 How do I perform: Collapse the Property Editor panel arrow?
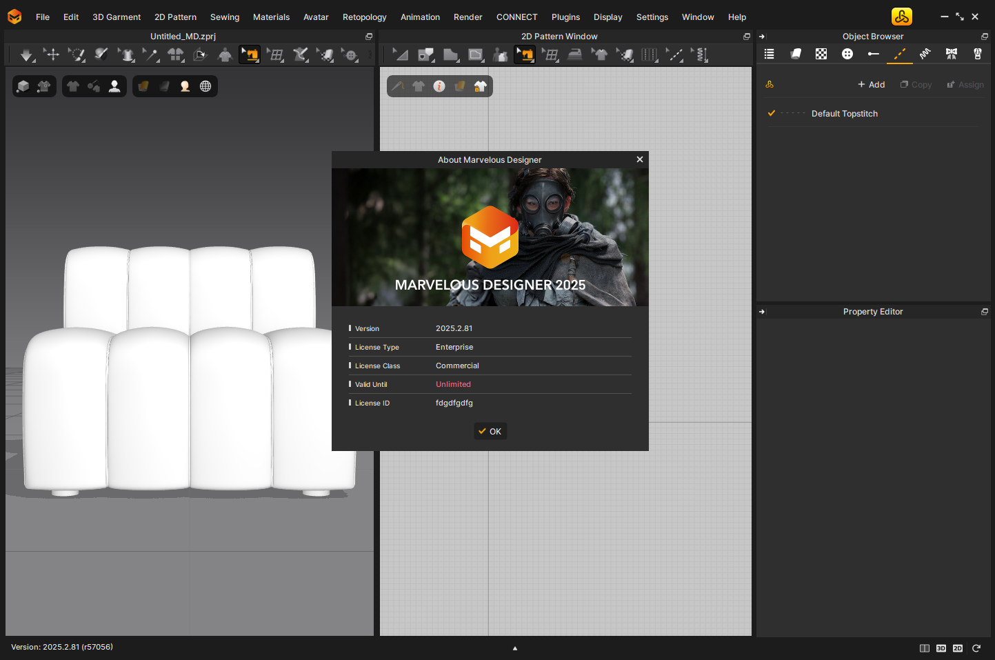[762, 312]
